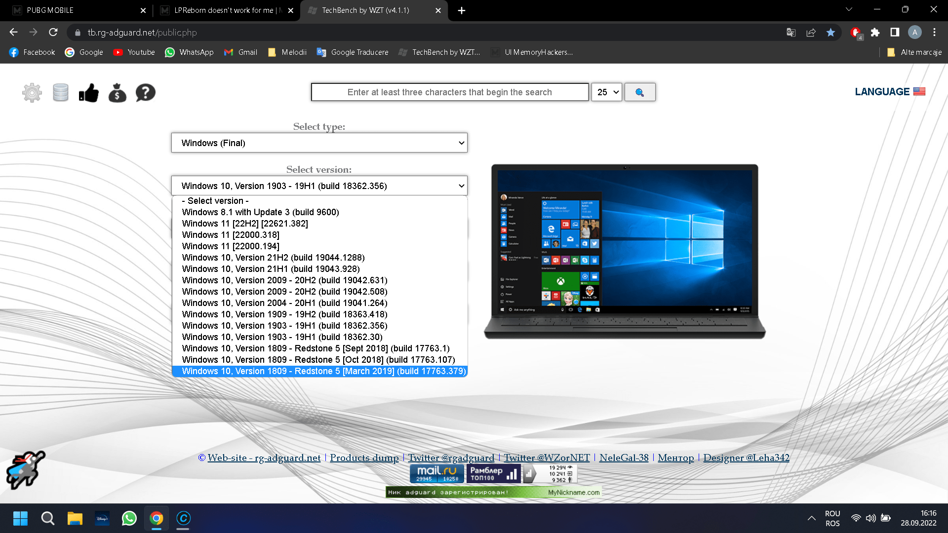This screenshot has width=948, height=533.
Task: Open the Windows Start menu
Action: 20,518
